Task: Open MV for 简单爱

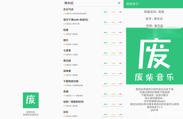Action: [x=121, y=74]
